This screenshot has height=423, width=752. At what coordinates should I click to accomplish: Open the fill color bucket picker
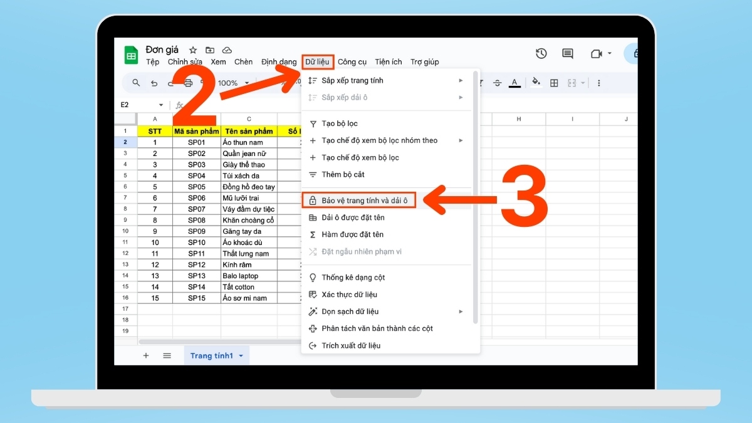coord(536,82)
